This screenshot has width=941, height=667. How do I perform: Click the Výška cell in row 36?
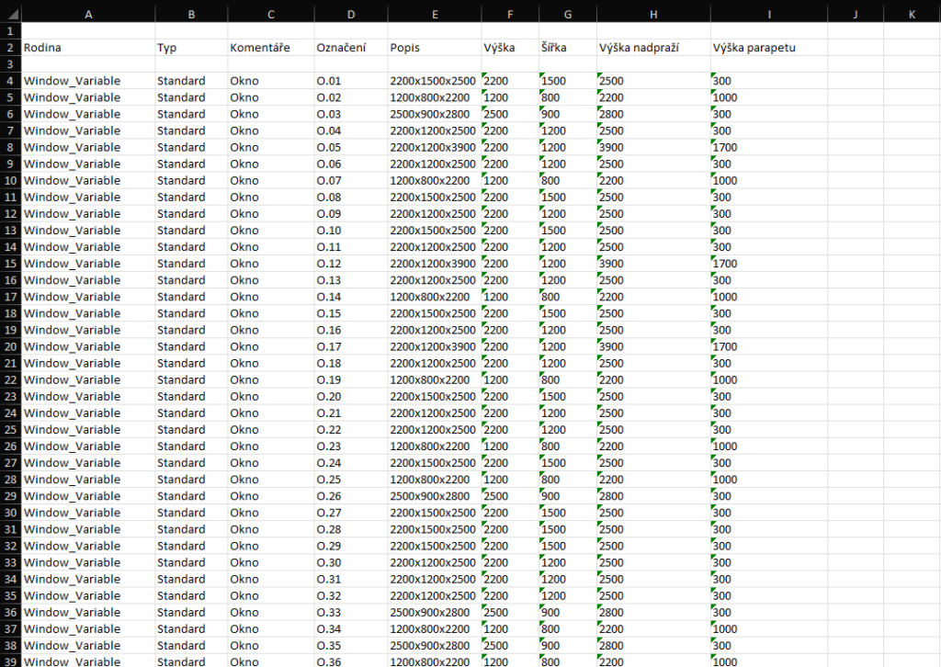click(x=509, y=612)
